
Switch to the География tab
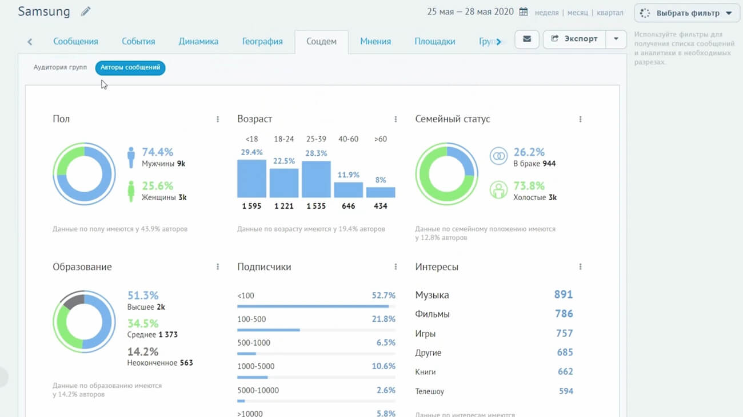coord(262,41)
